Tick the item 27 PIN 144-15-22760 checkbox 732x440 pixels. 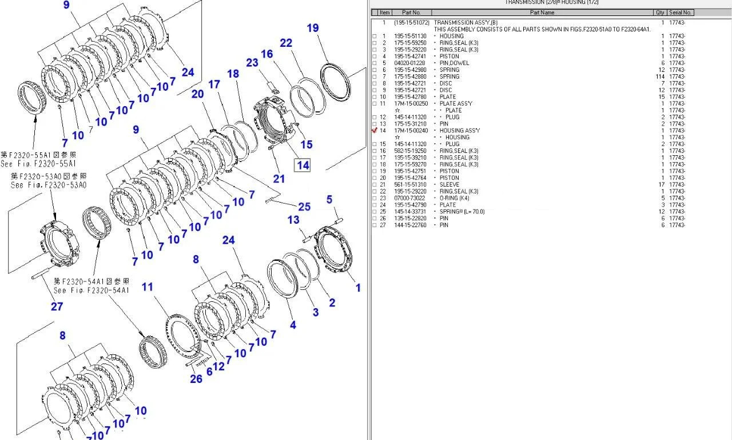coord(375,225)
